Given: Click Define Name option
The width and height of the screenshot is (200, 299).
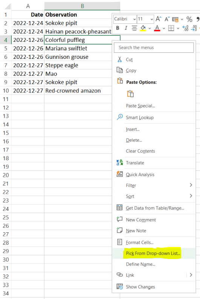Looking at the screenshot, I should [x=140, y=264].
